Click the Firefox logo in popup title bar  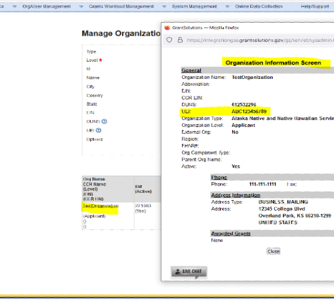[x=168, y=27]
